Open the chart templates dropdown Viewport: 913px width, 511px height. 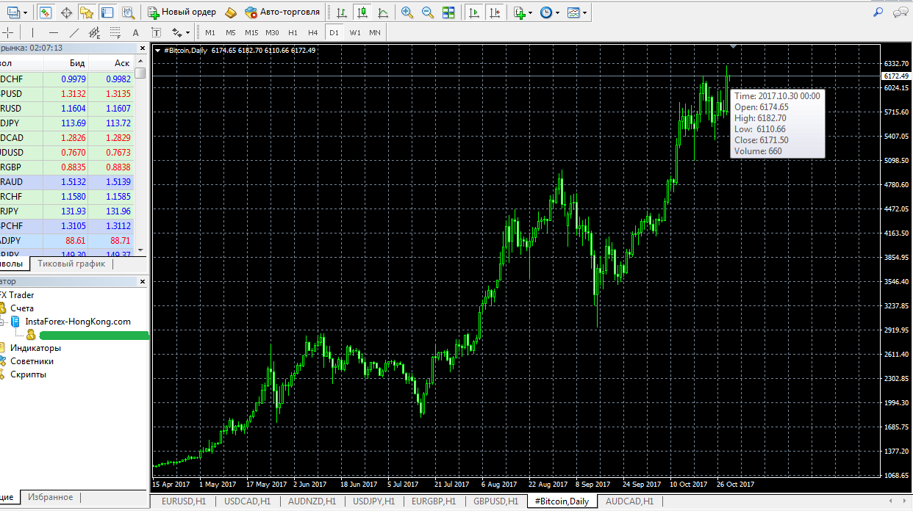tap(578, 12)
